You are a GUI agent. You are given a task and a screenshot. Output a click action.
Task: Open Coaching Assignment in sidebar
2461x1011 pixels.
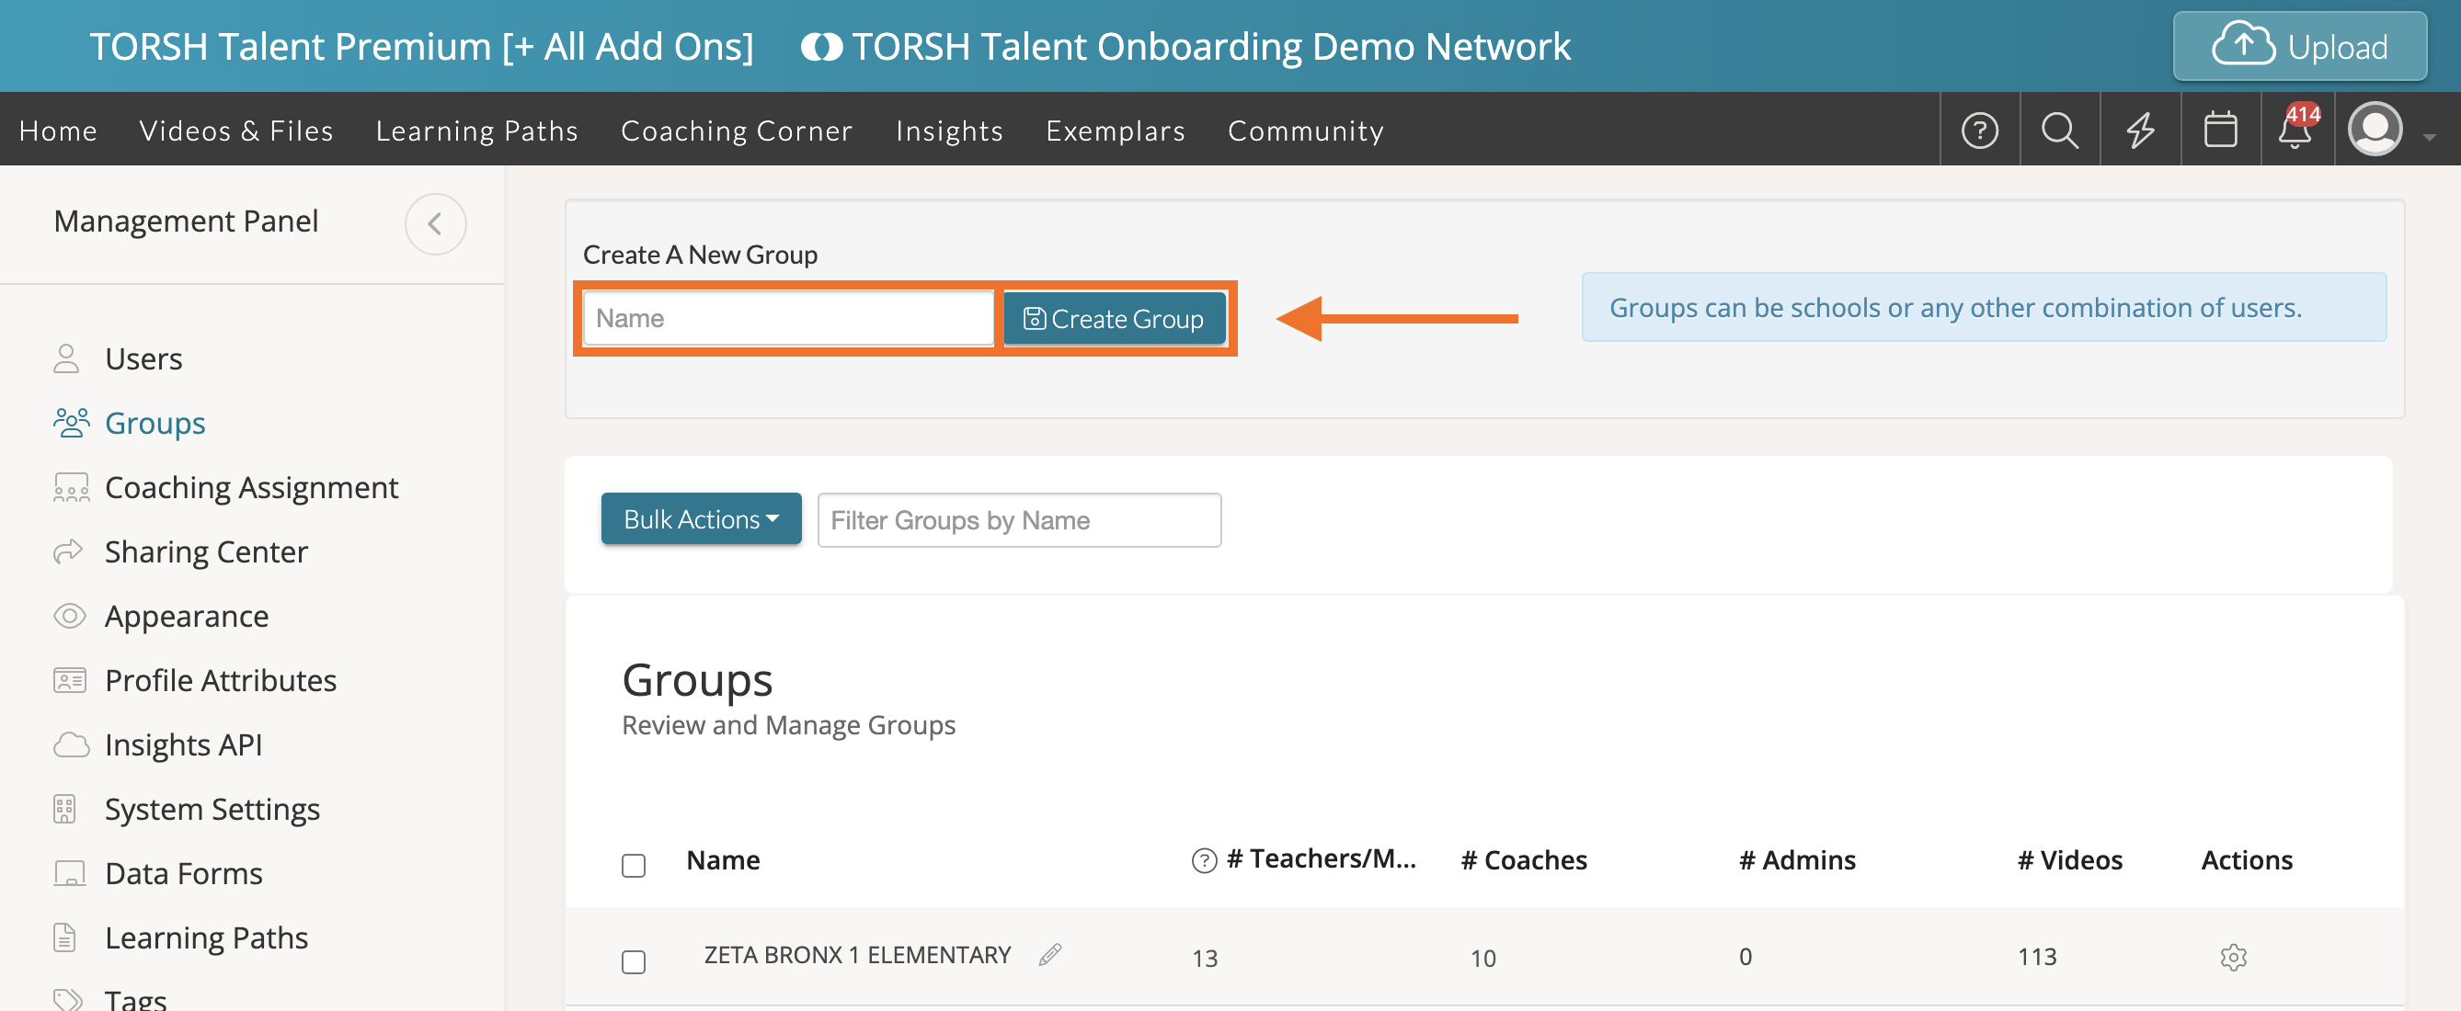(x=251, y=487)
